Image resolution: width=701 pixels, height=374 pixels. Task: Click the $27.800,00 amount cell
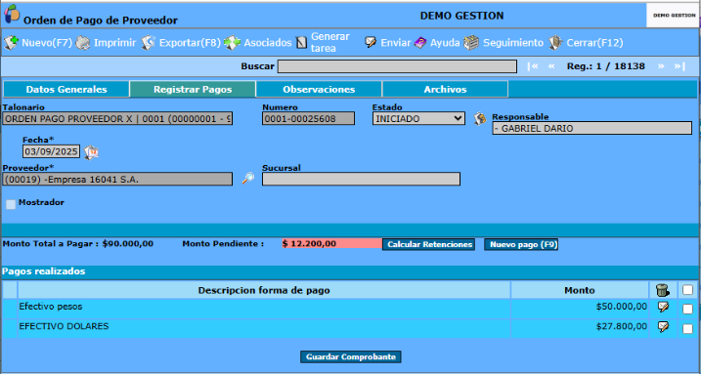point(580,328)
